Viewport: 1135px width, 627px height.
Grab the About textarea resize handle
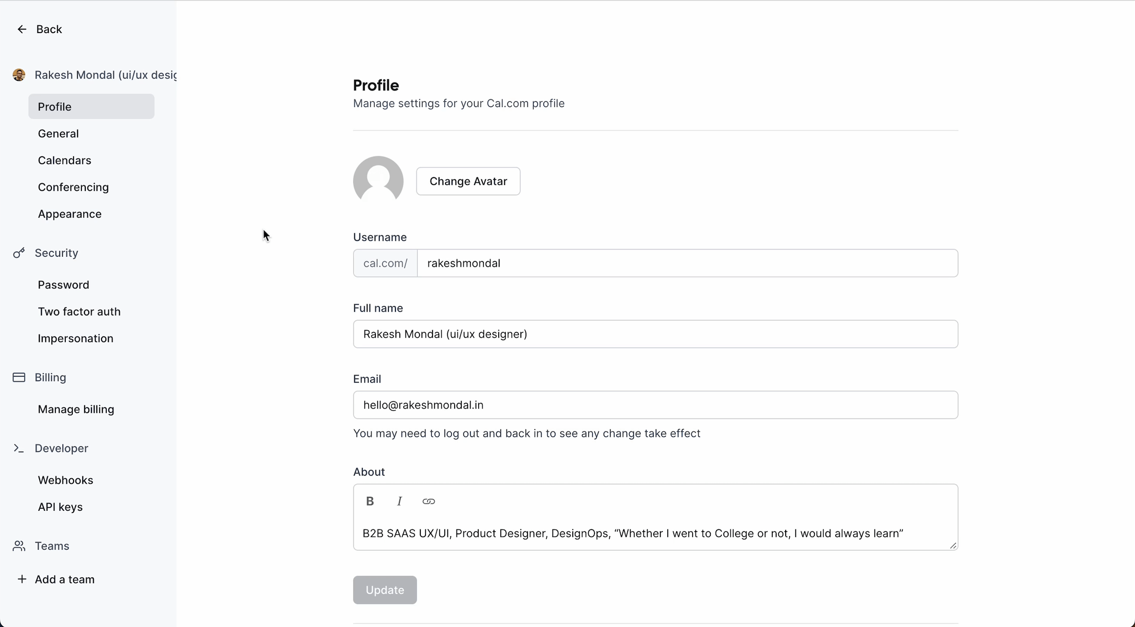coord(953,546)
